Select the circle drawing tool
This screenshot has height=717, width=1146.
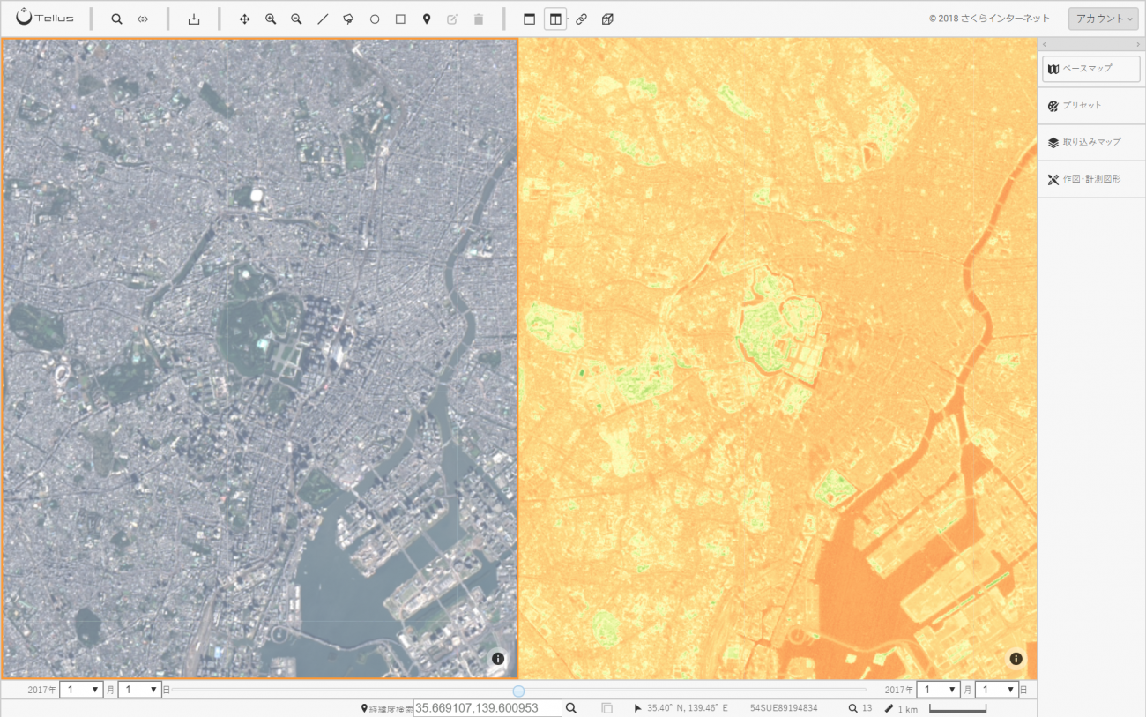point(375,19)
